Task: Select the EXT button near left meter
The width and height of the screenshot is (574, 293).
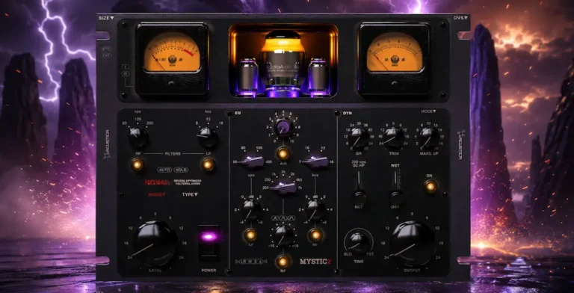Action: pyautogui.click(x=106, y=55)
